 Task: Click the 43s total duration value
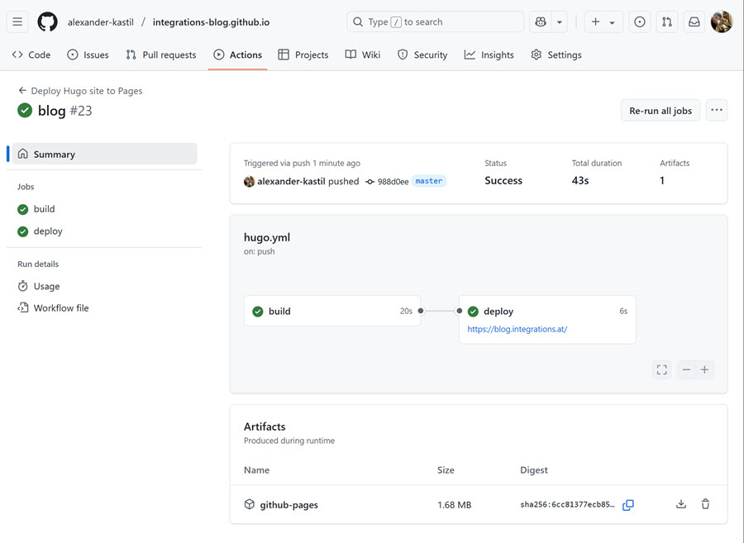tap(580, 181)
